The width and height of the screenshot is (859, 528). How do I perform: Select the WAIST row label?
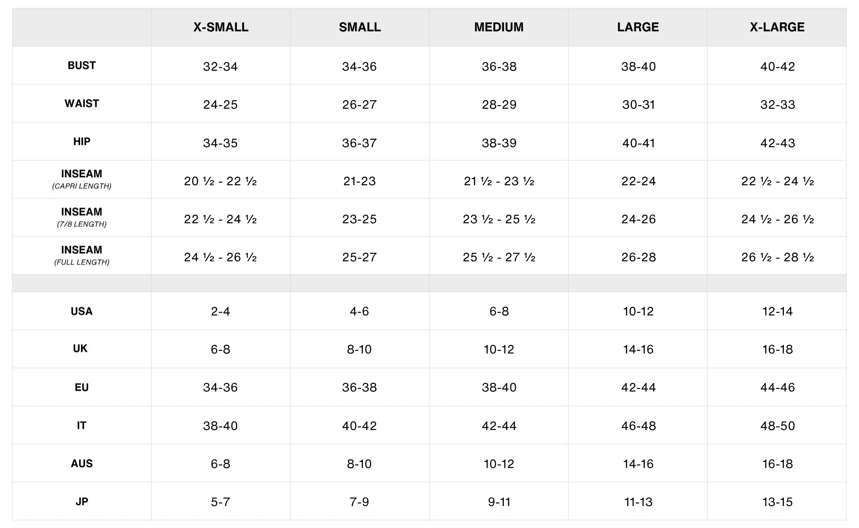pos(81,103)
